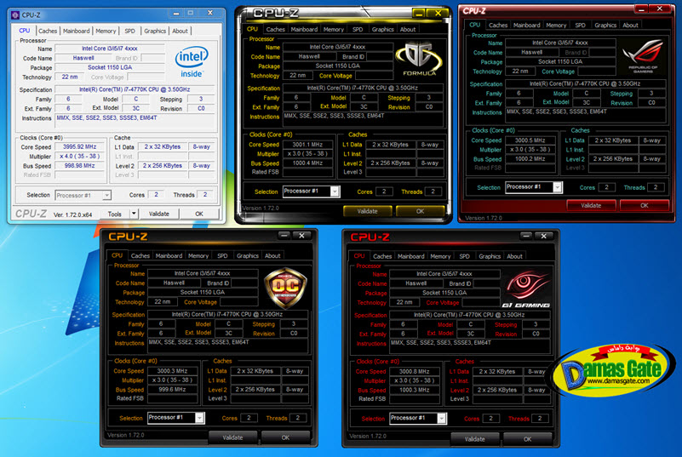Click the CPU-Z app icon in classic title bar
Image resolution: width=682 pixels, height=457 pixels.
[15, 14]
